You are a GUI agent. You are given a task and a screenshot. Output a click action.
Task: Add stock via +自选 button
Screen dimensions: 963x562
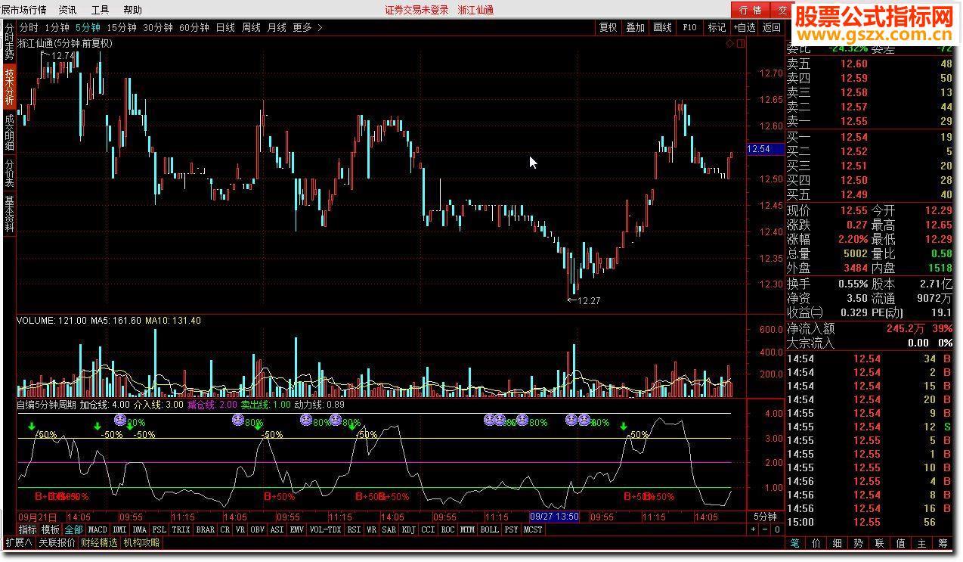(x=744, y=27)
